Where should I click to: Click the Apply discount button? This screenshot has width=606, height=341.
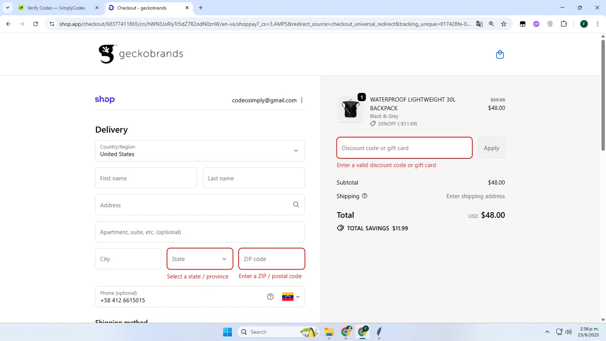pos(491,148)
